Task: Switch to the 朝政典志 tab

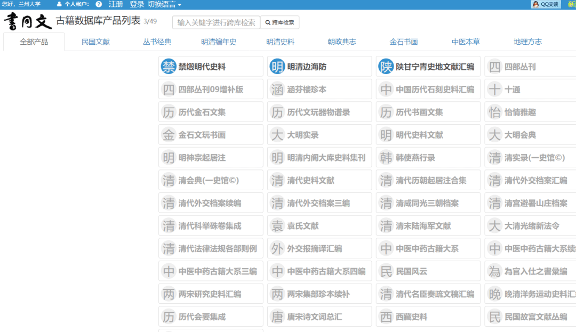Action: coord(342,42)
